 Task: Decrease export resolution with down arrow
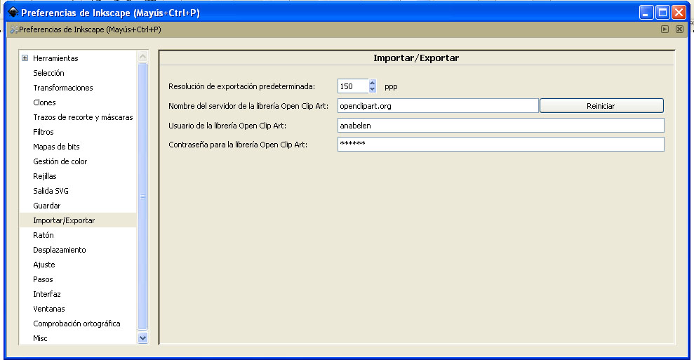[x=372, y=90]
